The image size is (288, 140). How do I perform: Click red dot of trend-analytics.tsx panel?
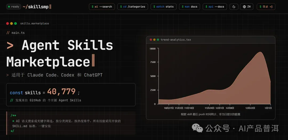pos(151,40)
